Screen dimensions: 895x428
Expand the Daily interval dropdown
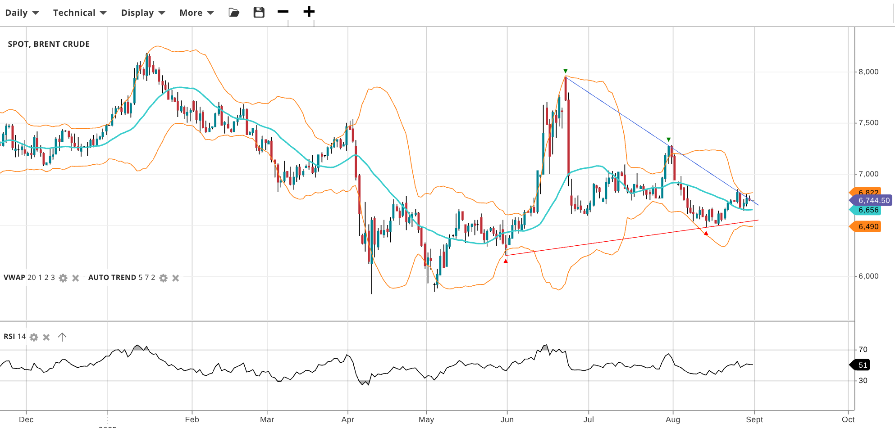coord(22,13)
